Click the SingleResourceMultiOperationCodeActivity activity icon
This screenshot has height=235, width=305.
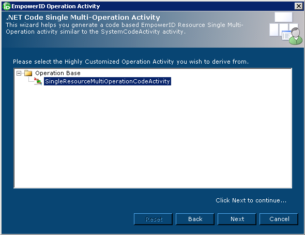[x=38, y=81]
